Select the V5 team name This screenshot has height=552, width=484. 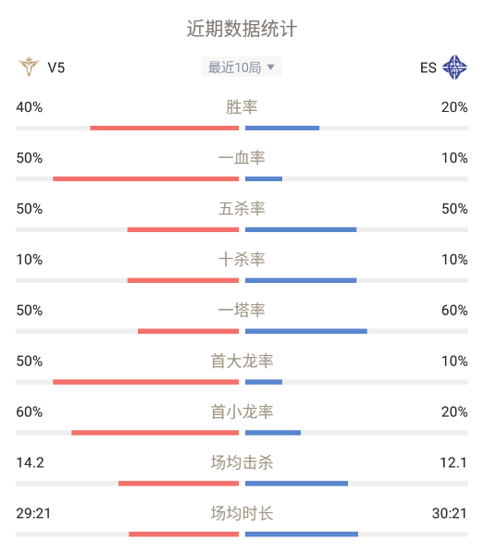point(56,67)
